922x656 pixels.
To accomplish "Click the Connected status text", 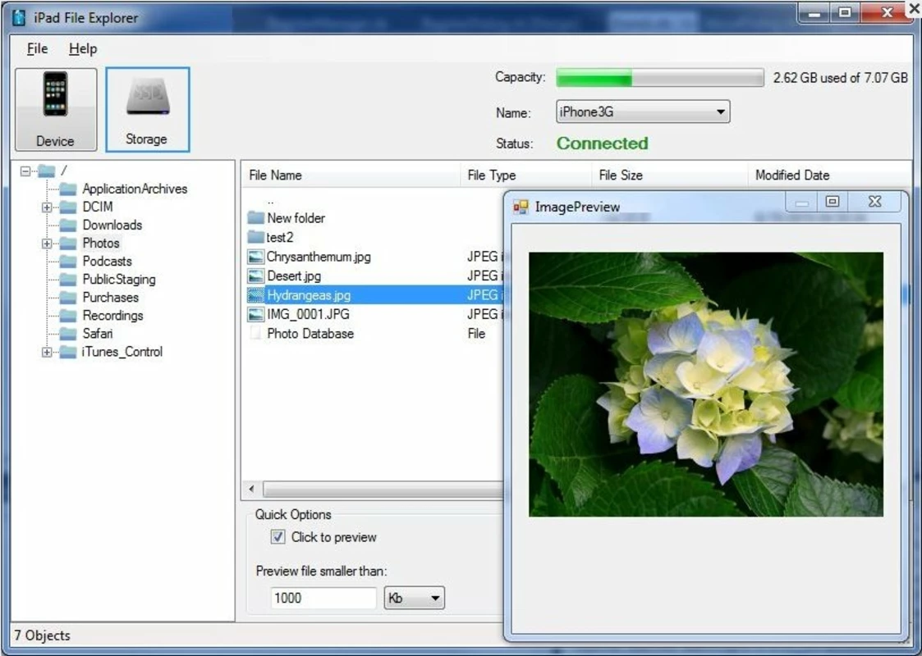I will [602, 143].
